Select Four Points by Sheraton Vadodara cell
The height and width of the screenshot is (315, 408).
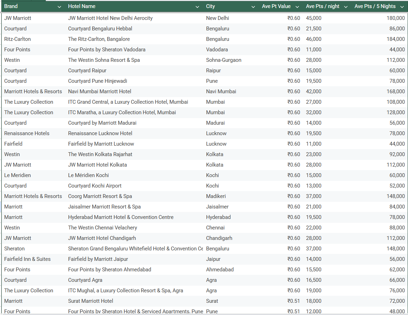134,50
